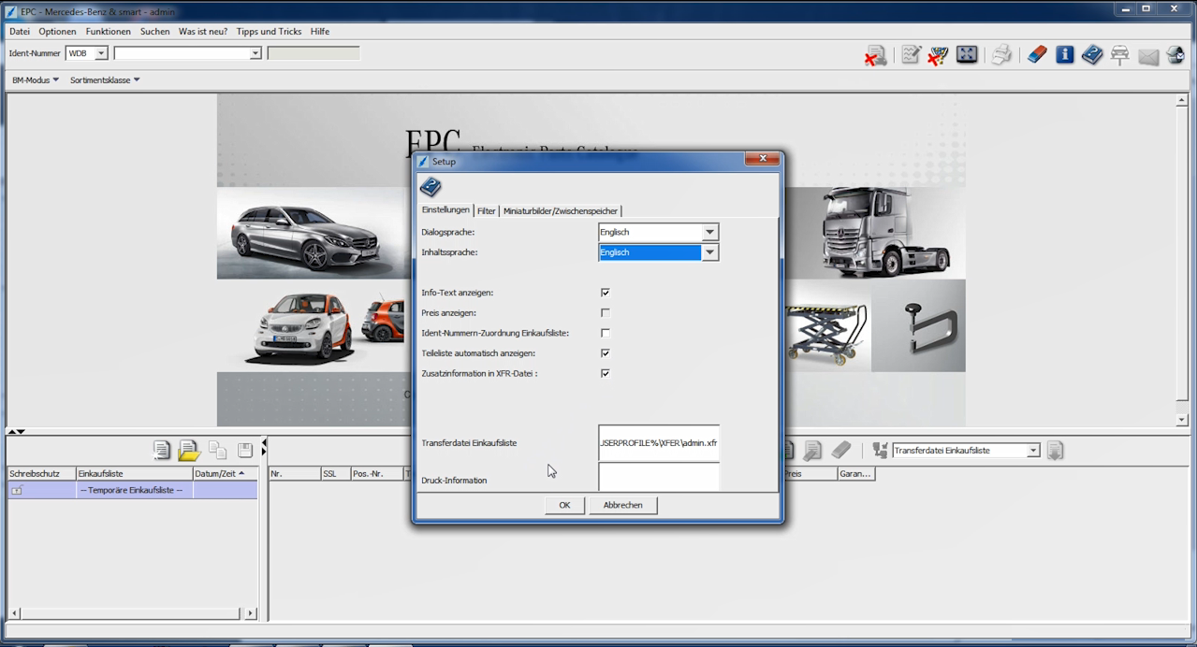The image size is (1197, 647).
Task: Switch to the Filter tab
Action: (x=487, y=211)
